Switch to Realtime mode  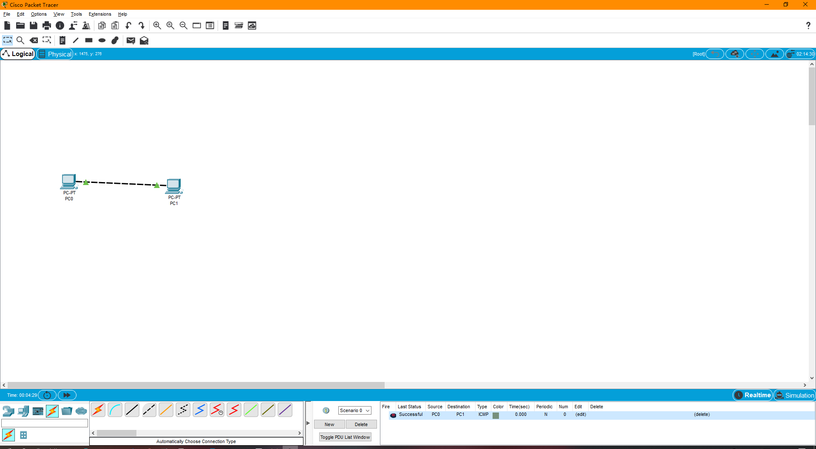pos(752,395)
